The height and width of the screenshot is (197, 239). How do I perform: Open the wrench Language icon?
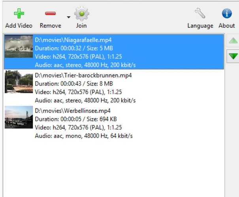tap(200, 13)
